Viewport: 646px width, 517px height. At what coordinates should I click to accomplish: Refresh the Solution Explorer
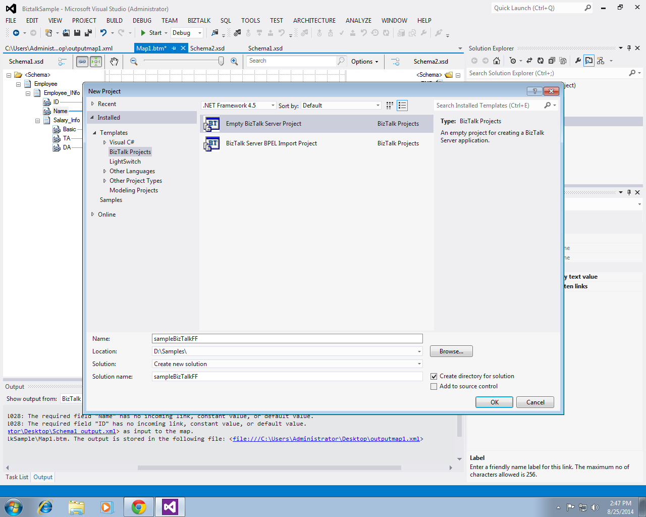pos(541,61)
